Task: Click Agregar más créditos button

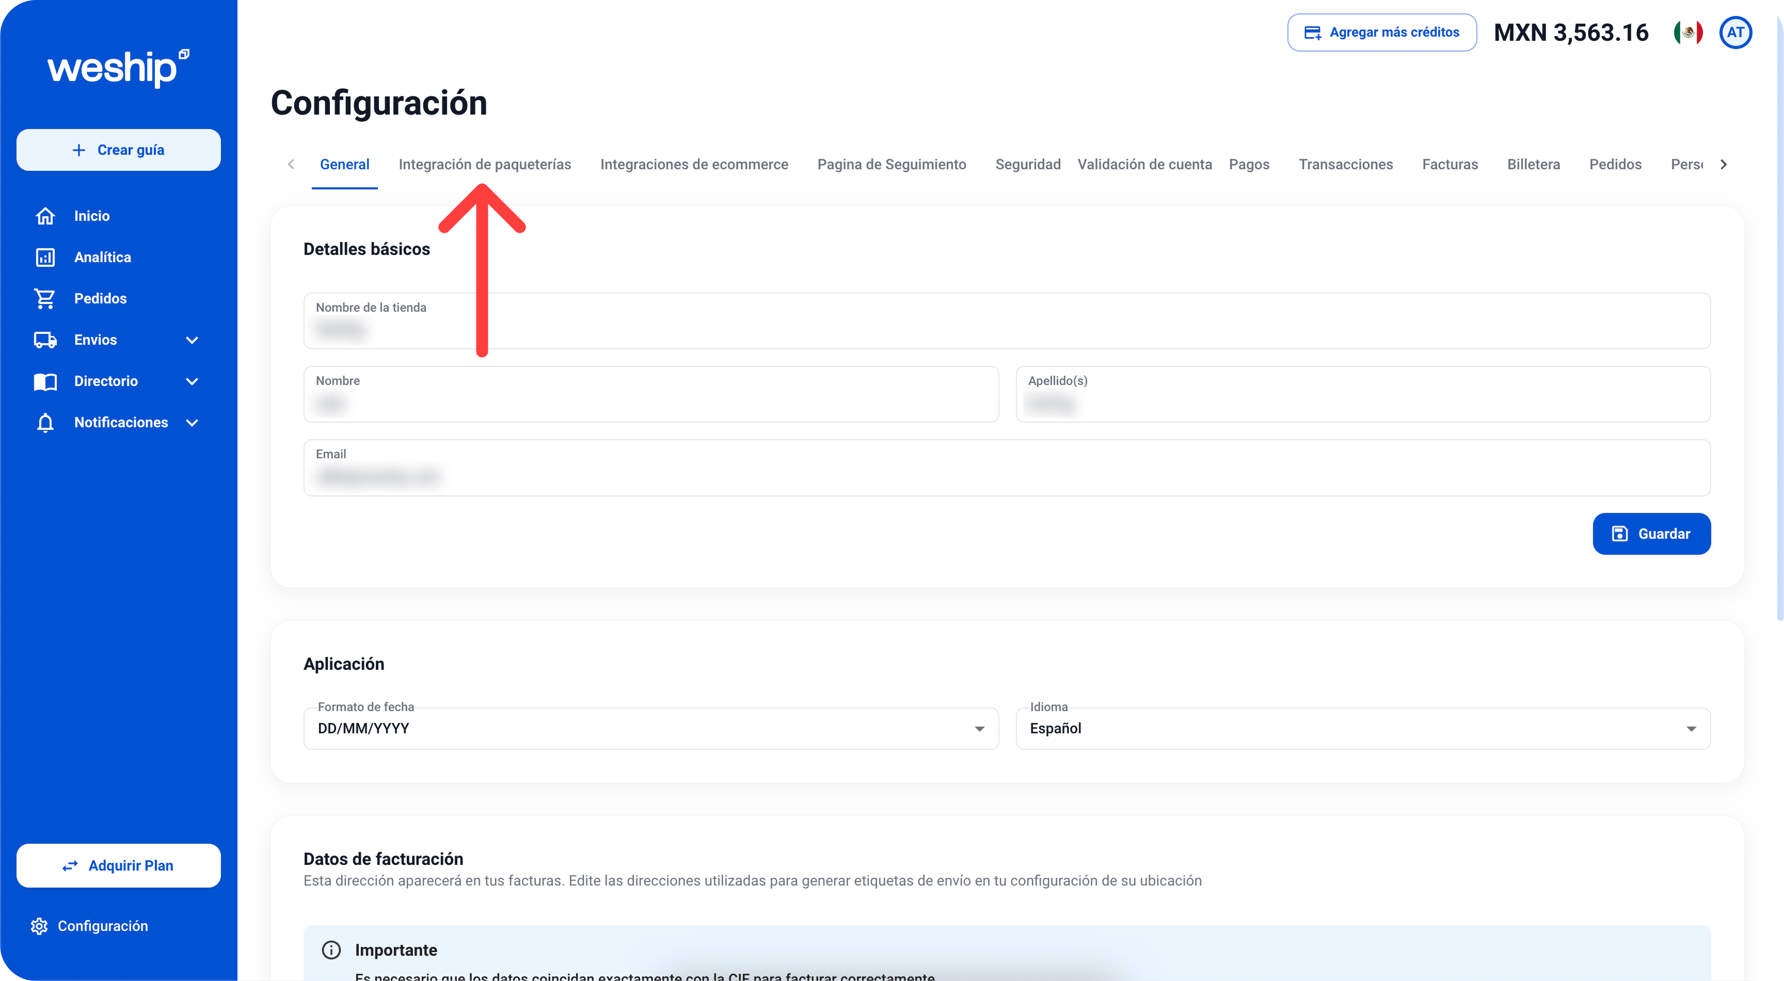Action: 1382,33
